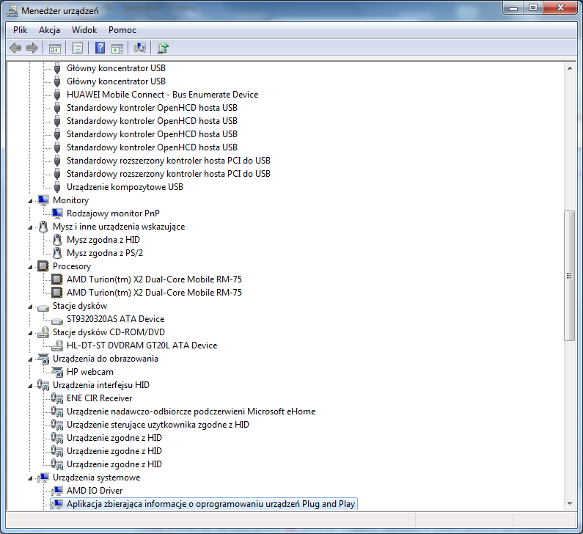583x534 pixels.
Task: Click the blue Help question-mark icon
Action: [100, 48]
